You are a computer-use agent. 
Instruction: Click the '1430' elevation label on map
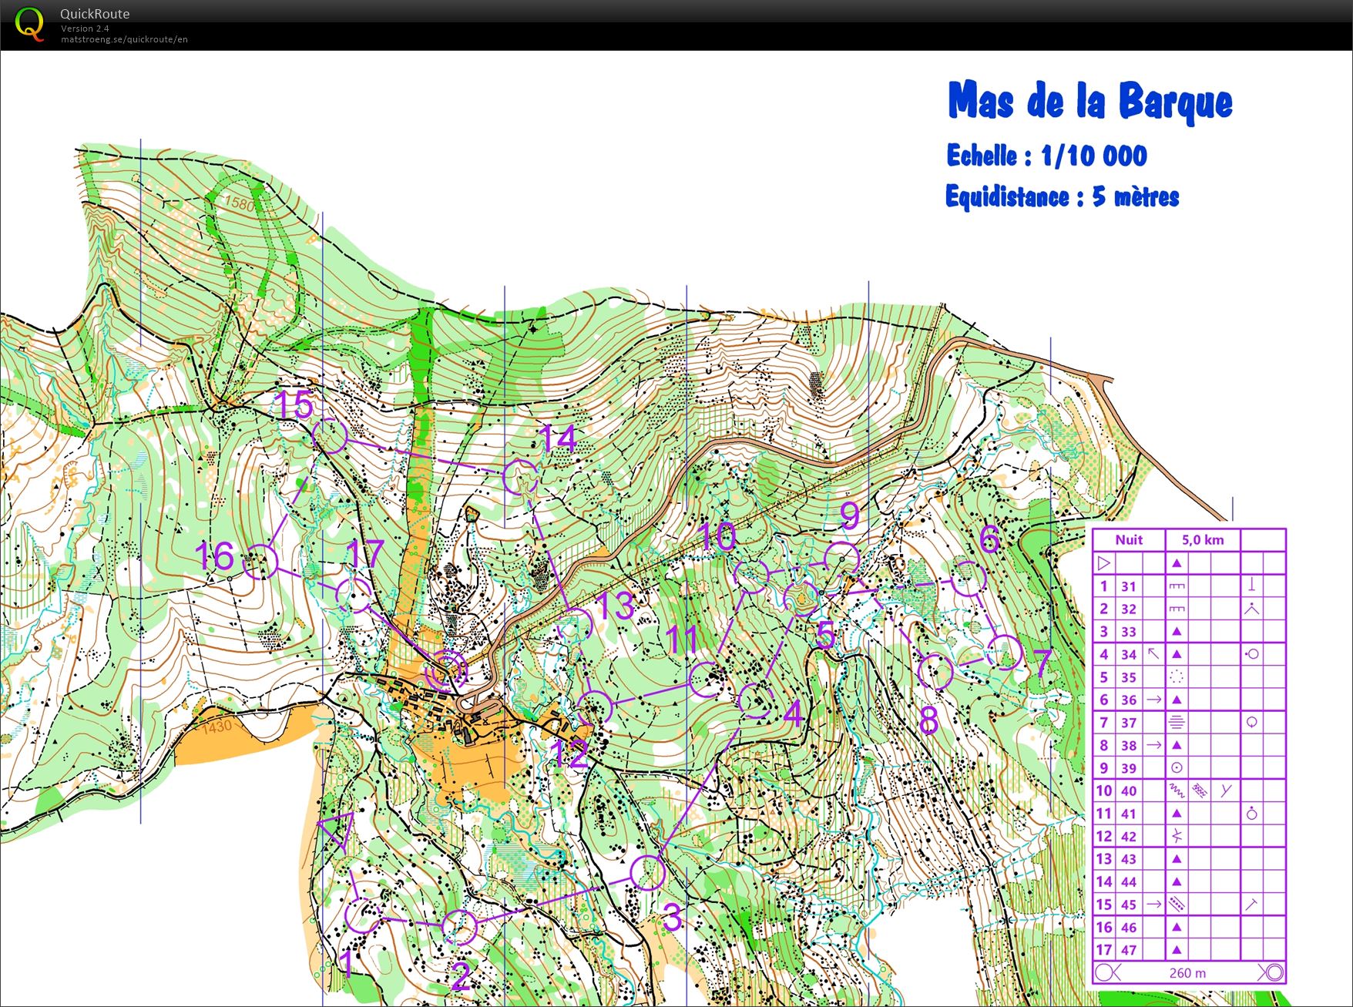coord(217,727)
